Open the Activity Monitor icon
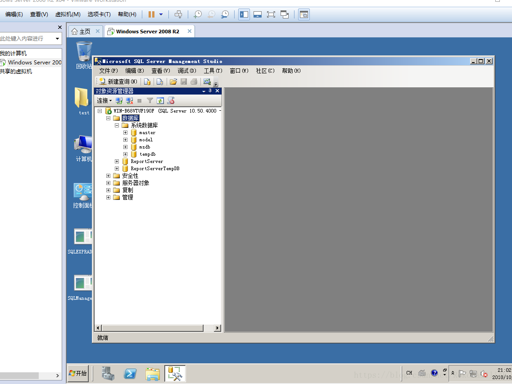 [207, 81]
